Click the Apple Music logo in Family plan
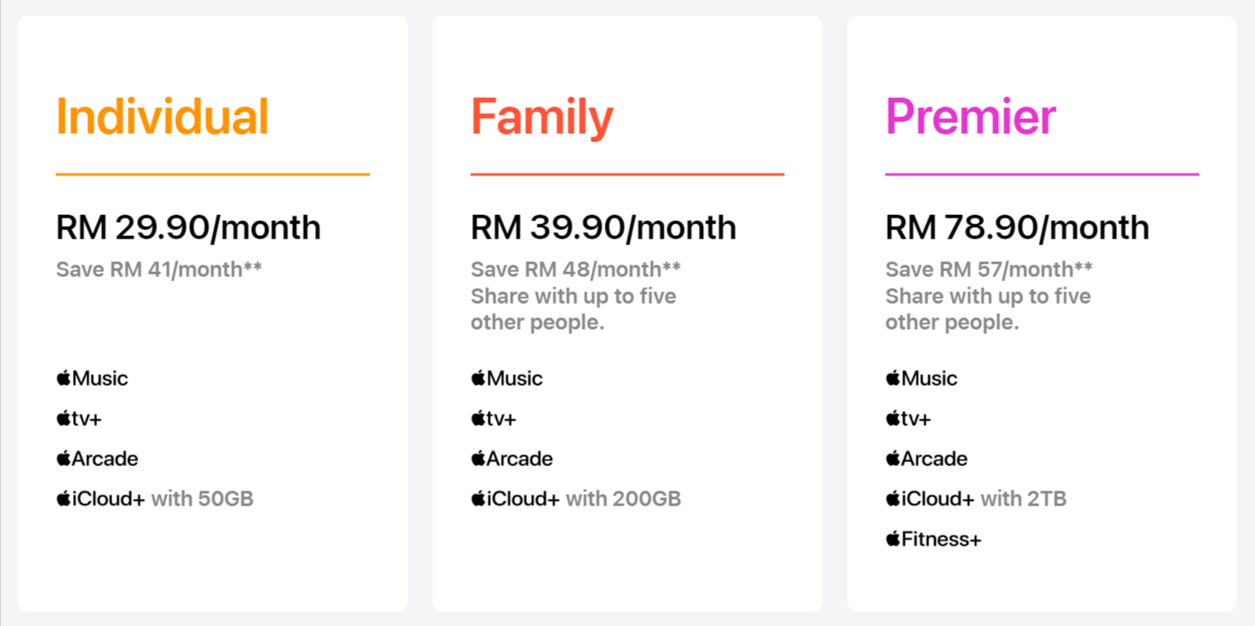This screenshot has width=1255, height=626. point(507,378)
